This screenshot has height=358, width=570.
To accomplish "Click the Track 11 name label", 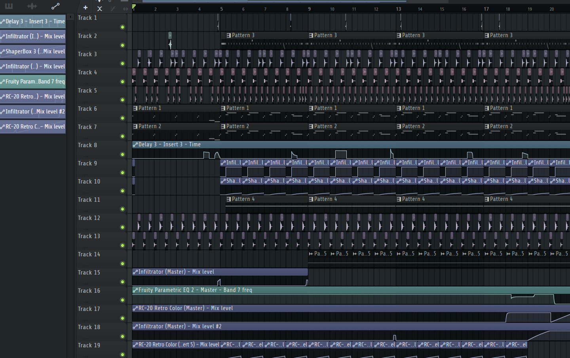I will pos(89,200).
